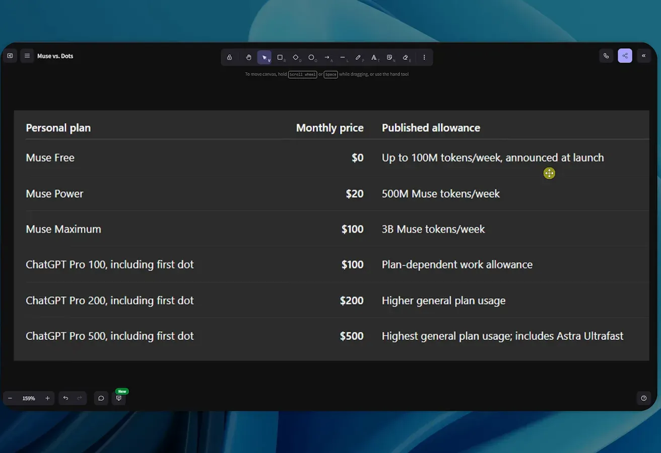Click the '$20' price cell
The height and width of the screenshot is (453, 661).
point(355,194)
